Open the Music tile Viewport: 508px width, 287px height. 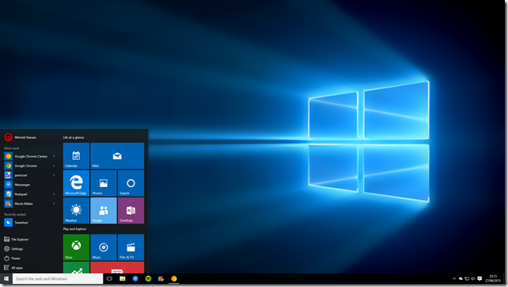point(103,247)
